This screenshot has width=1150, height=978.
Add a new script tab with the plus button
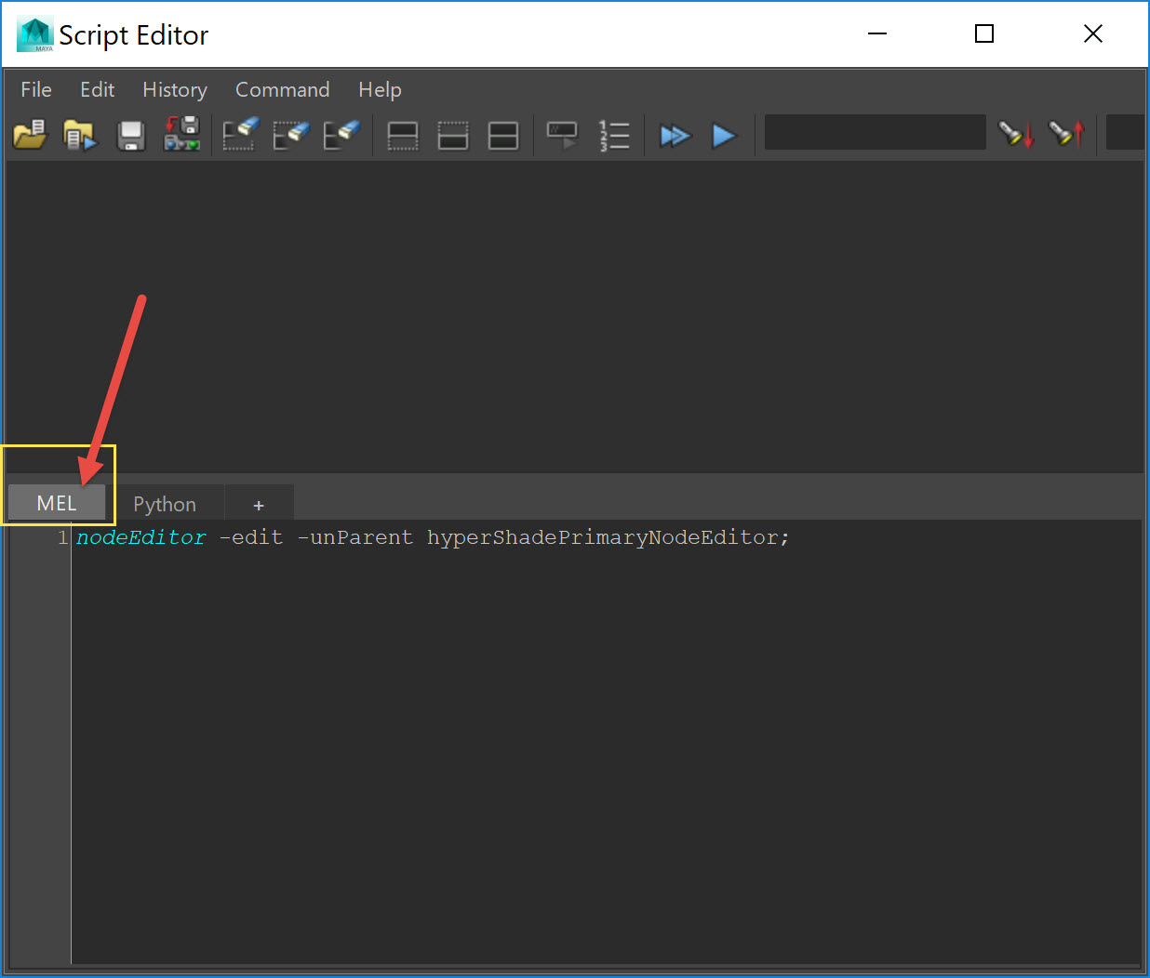(259, 505)
